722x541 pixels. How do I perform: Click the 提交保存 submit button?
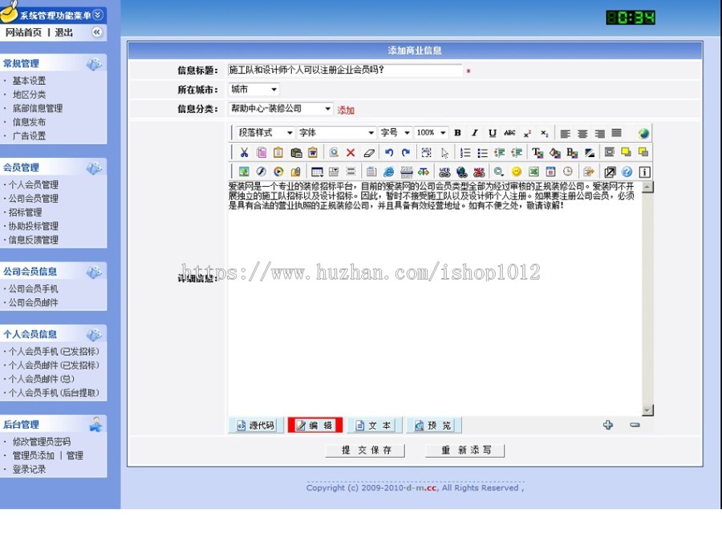[x=365, y=450]
